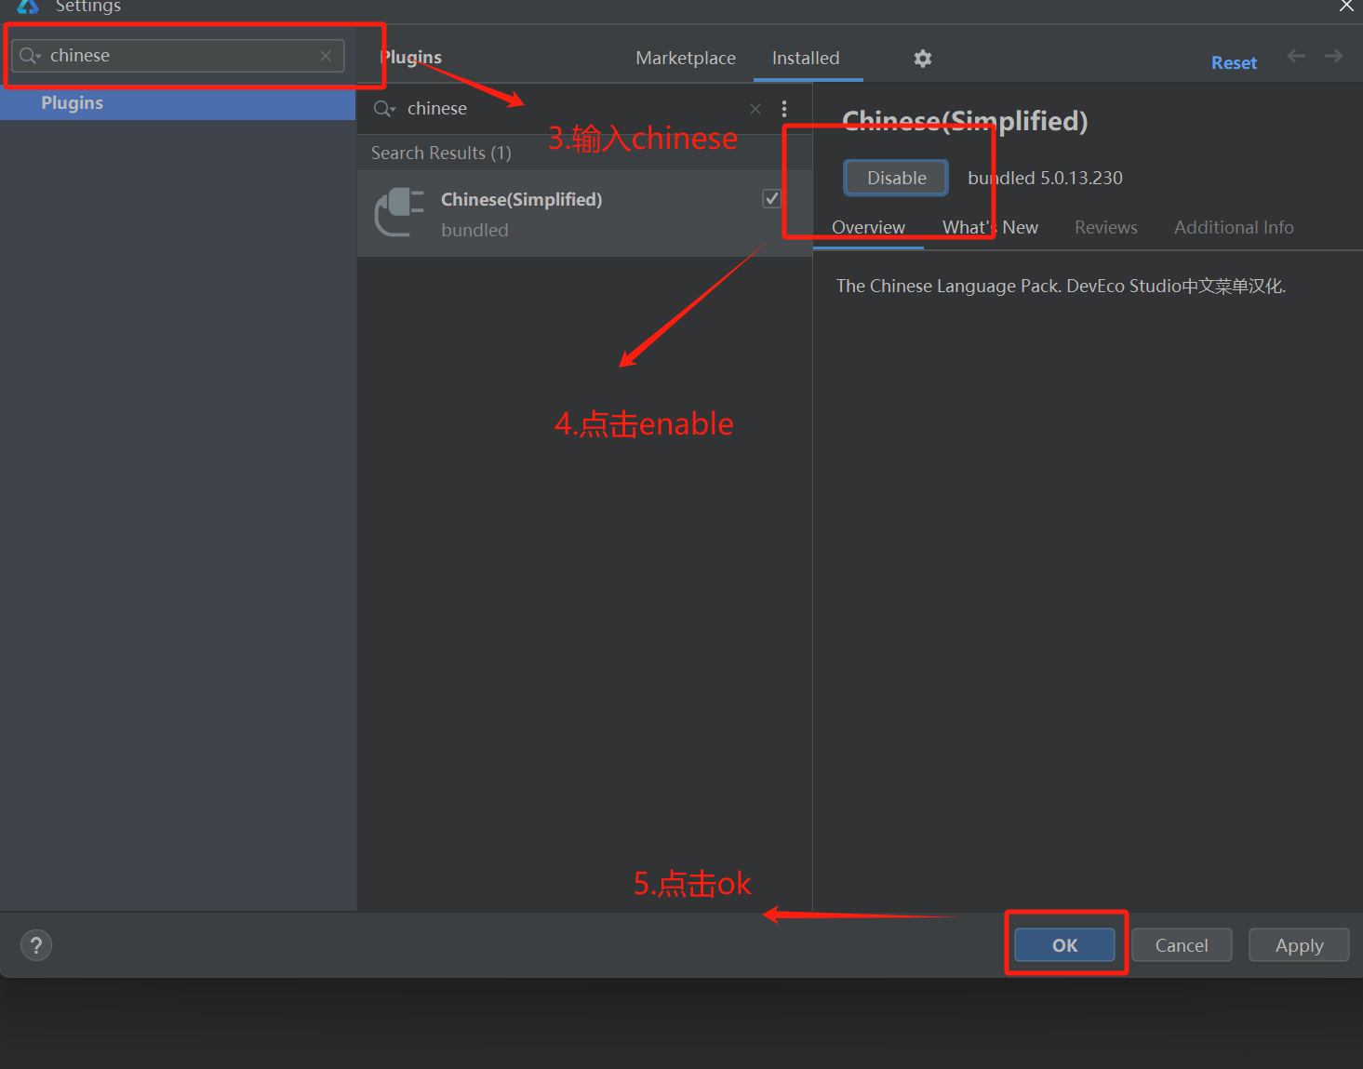Open the What's New tab
The image size is (1363, 1069).
click(990, 227)
